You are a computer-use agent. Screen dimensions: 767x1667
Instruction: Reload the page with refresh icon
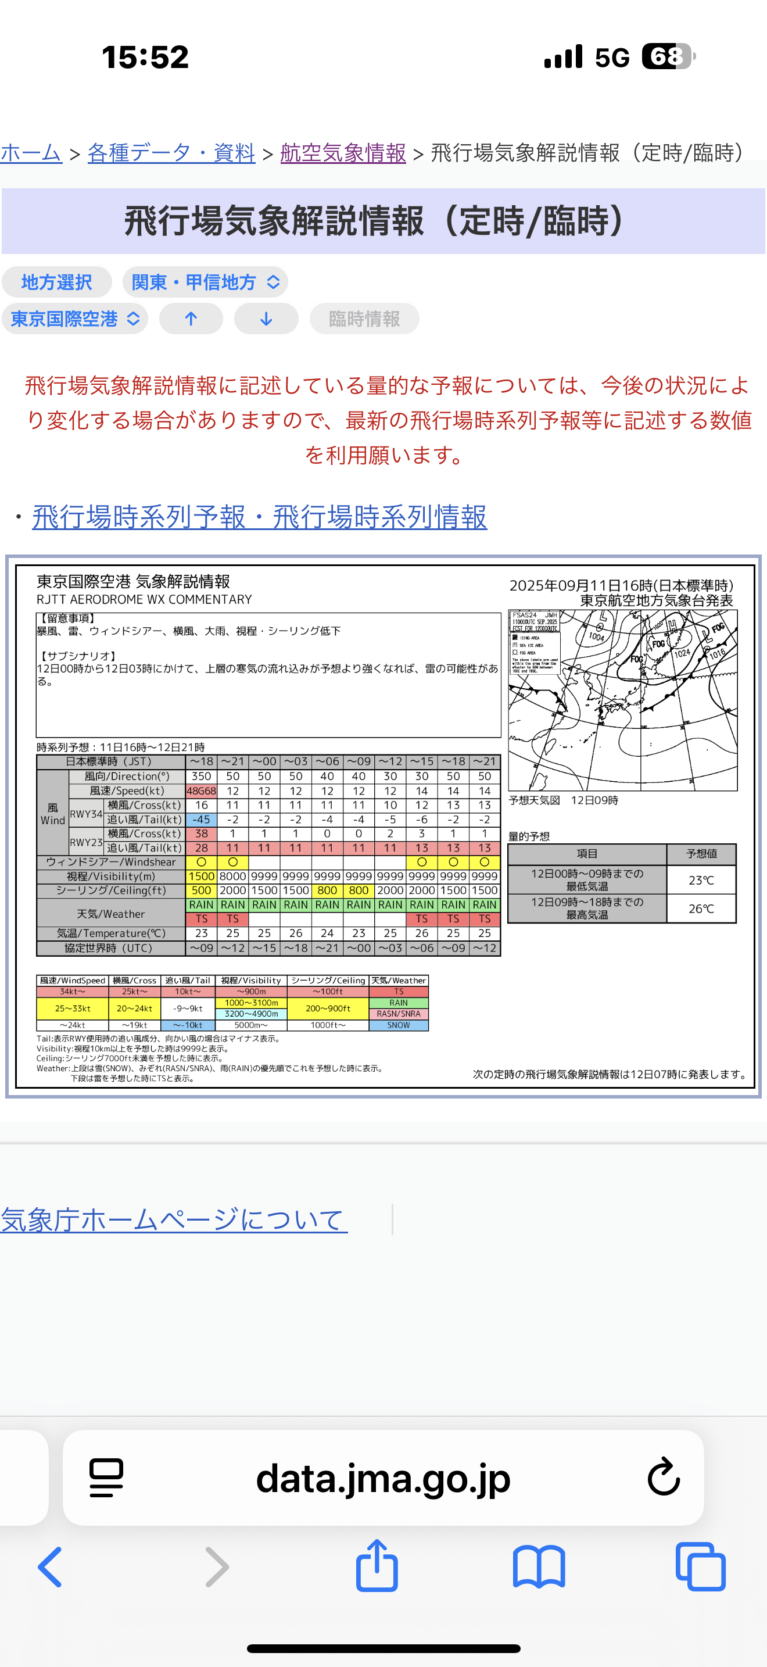tap(664, 1477)
